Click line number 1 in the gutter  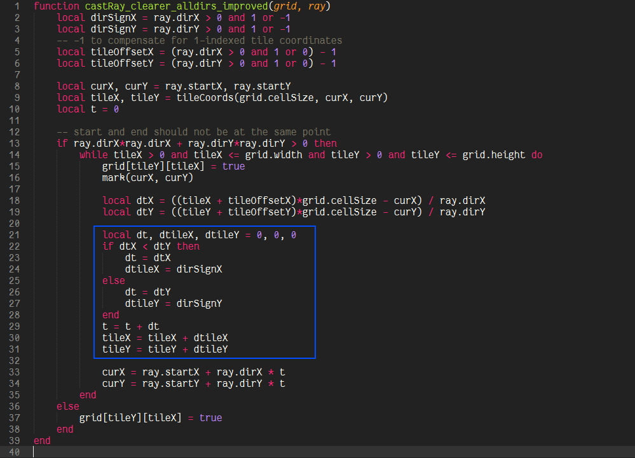(17, 6)
